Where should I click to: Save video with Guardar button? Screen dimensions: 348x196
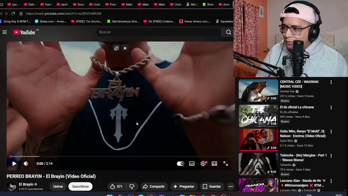[212, 186]
